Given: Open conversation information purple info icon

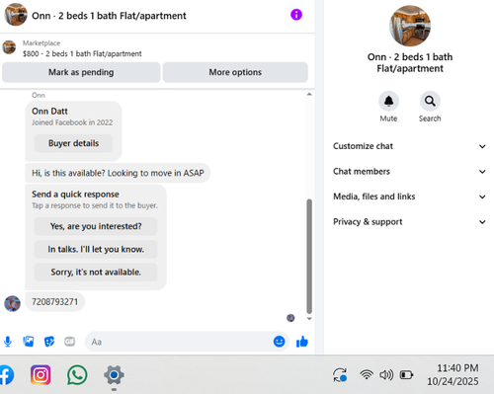Looking at the screenshot, I should tap(296, 15).
